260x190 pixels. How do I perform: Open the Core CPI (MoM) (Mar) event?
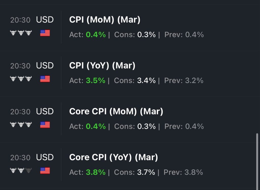[116, 112]
